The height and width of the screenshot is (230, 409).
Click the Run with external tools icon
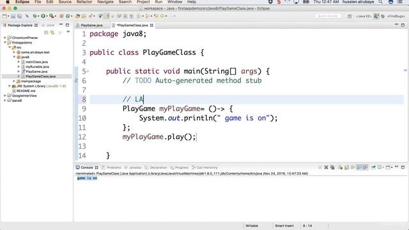click(51, 16)
